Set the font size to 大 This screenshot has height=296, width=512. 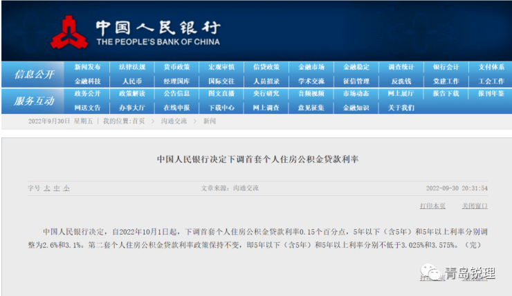coord(47,188)
